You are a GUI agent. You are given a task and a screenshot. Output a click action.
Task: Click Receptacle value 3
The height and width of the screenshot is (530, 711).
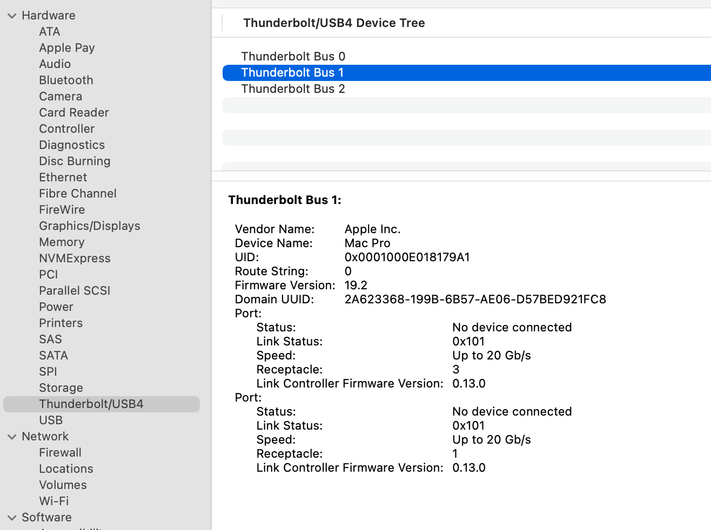(x=456, y=370)
